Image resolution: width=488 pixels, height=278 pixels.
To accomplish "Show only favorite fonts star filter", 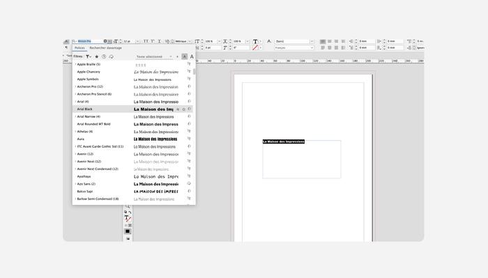I will click(97, 56).
